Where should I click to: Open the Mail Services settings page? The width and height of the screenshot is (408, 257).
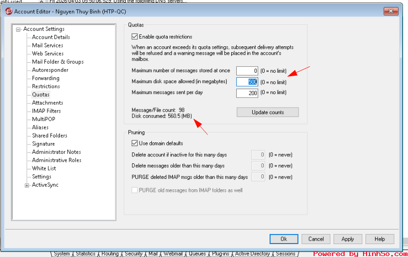point(47,45)
